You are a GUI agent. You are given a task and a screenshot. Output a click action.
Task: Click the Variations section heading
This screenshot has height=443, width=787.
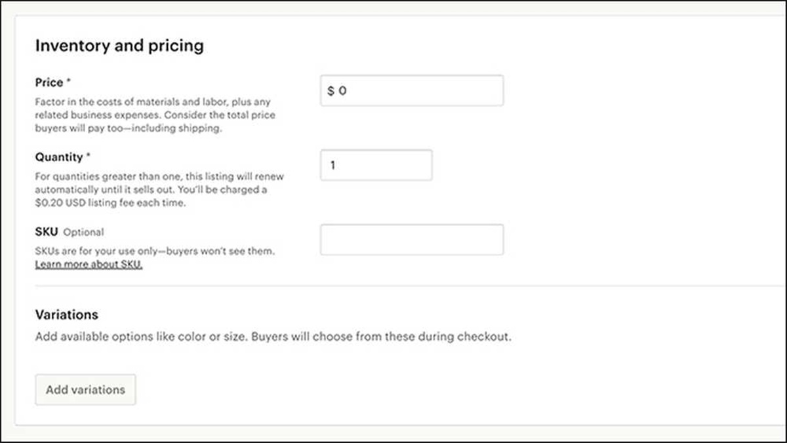pyautogui.click(x=66, y=315)
